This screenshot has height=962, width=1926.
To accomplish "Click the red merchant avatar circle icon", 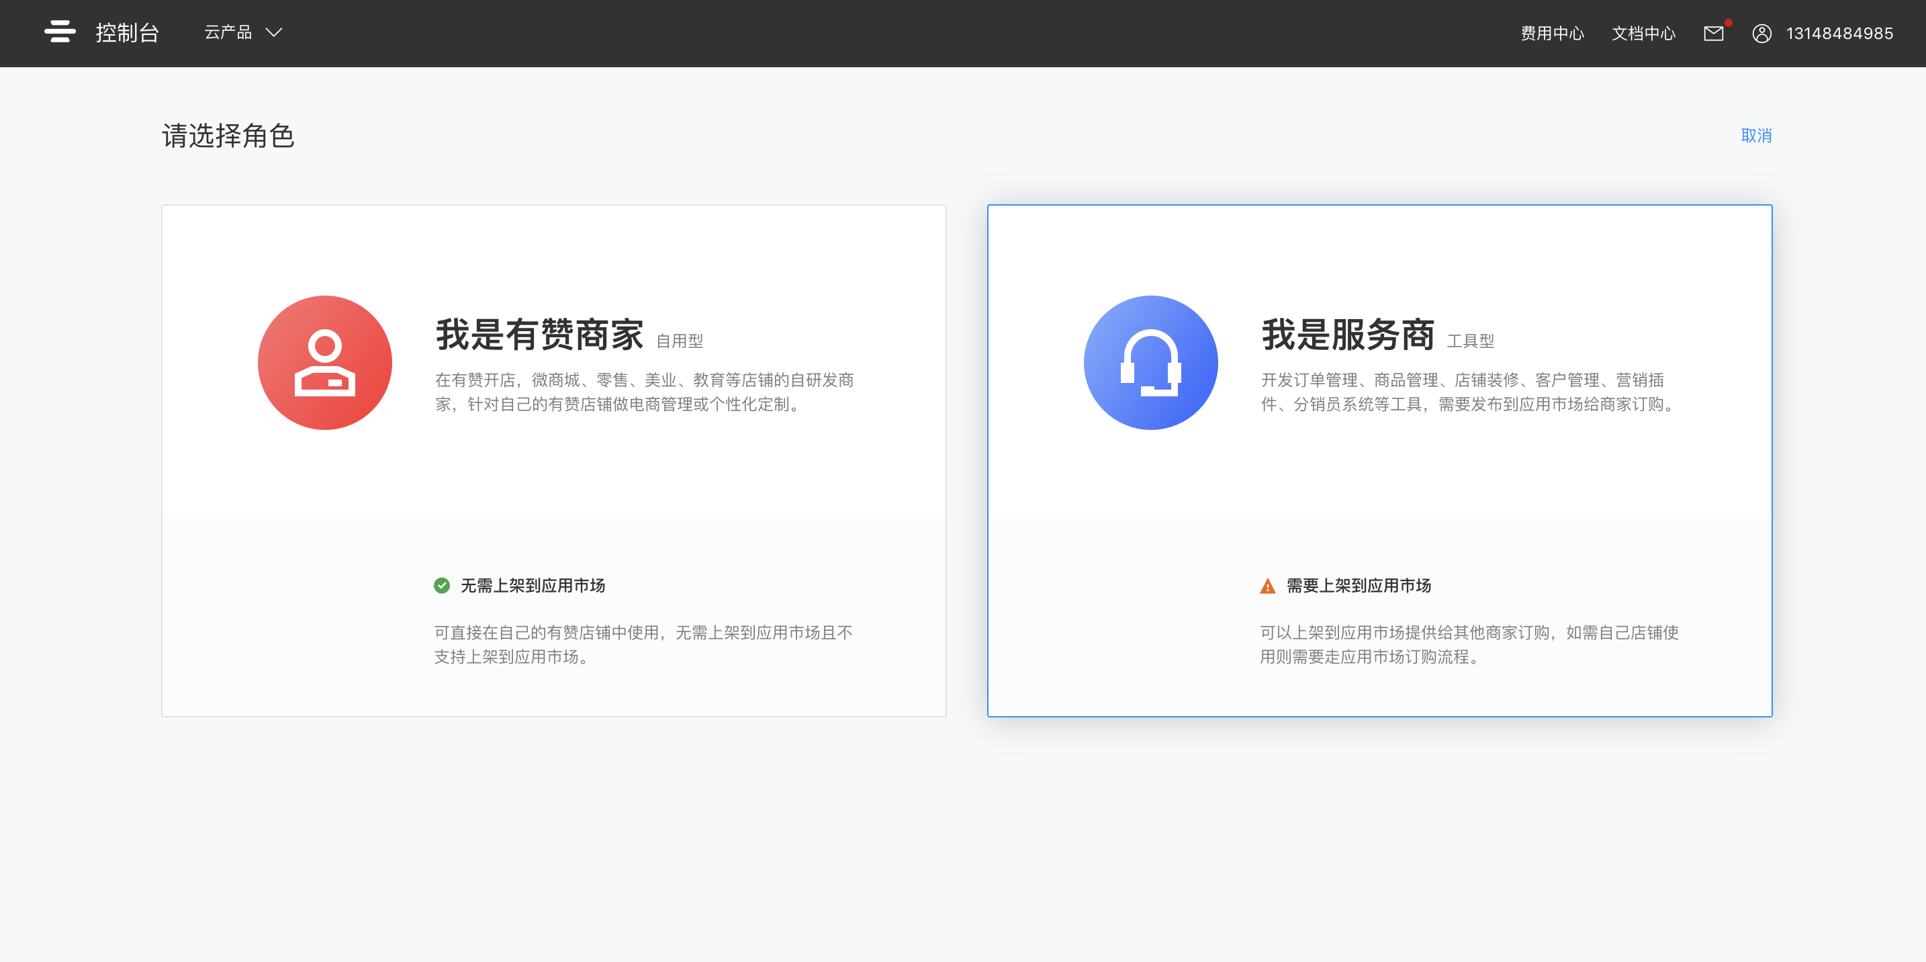I will [324, 362].
